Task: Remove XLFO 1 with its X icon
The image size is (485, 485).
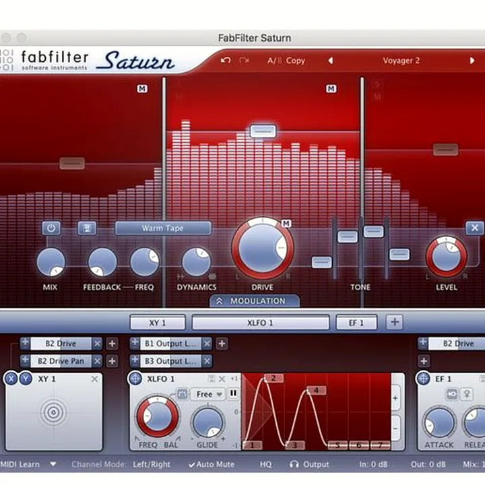Action: (x=222, y=379)
